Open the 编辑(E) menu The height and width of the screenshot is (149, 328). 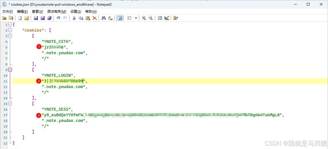click(x=22, y=12)
